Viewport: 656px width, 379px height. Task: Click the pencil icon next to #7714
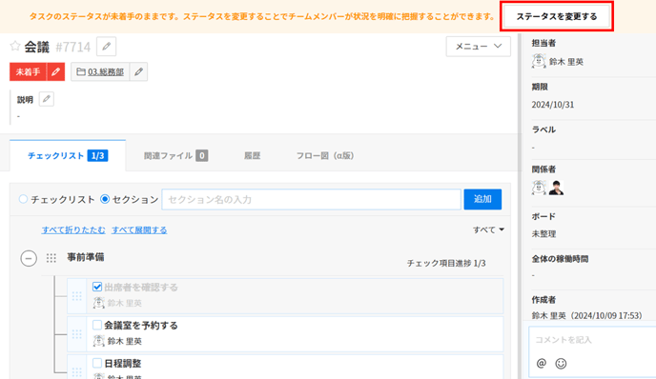tap(106, 47)
